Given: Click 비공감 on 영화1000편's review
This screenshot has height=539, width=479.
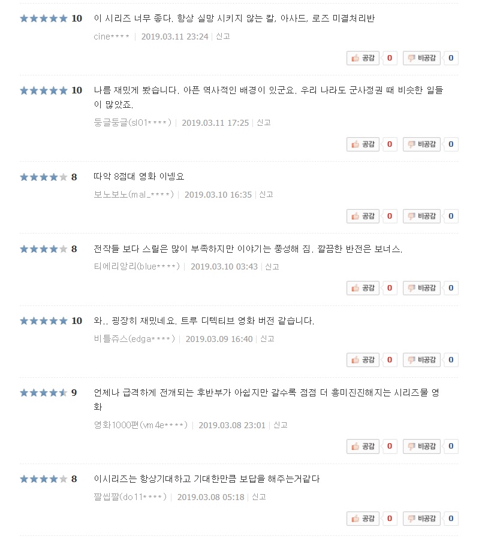Looking at the screenshot, I should point(421,446).
